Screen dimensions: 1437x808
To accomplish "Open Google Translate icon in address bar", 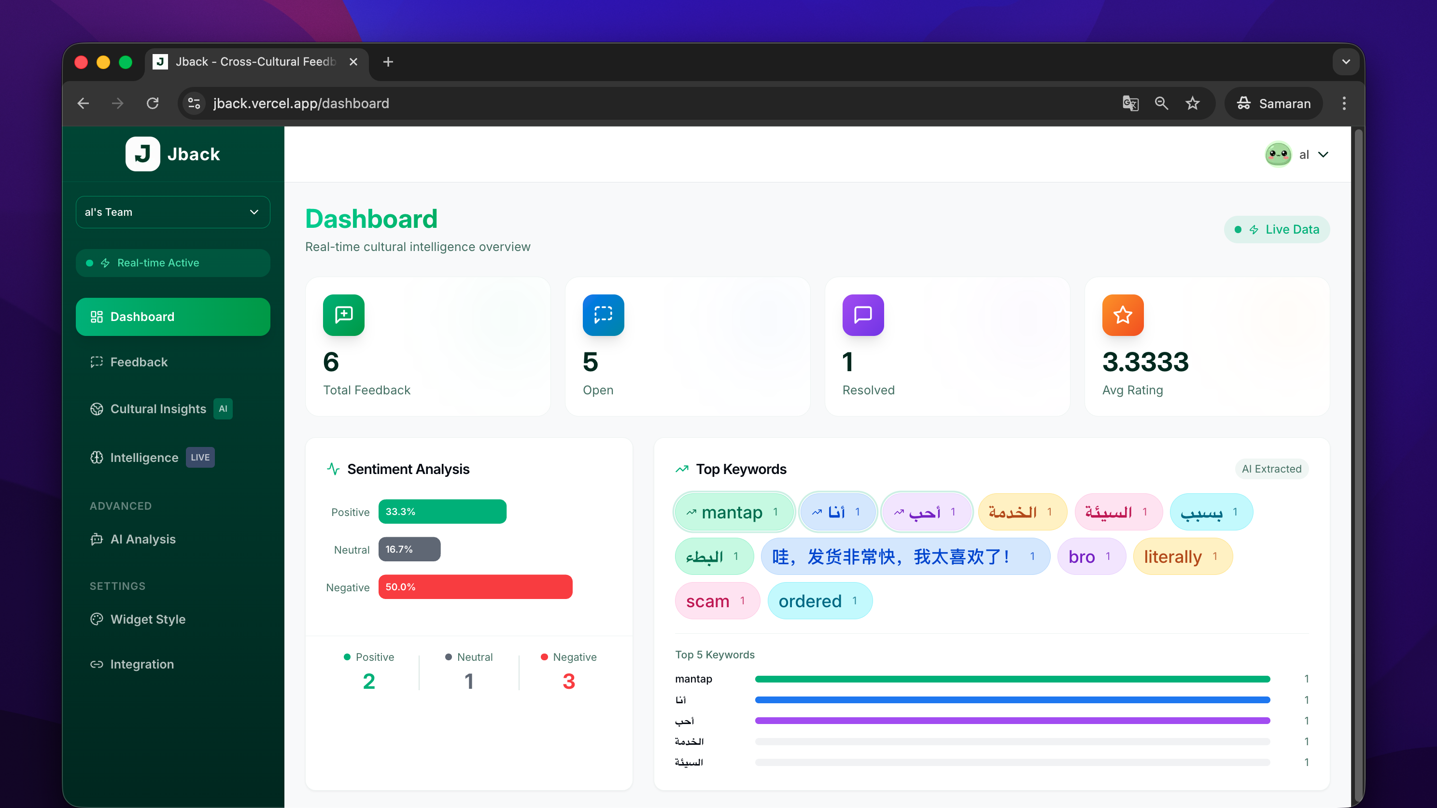I will 1130,104.
